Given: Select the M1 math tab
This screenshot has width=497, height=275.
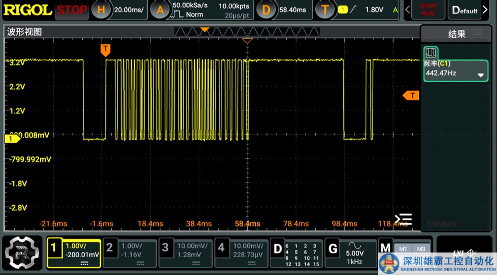Looking at the screenshot, I should click(403, 248).
